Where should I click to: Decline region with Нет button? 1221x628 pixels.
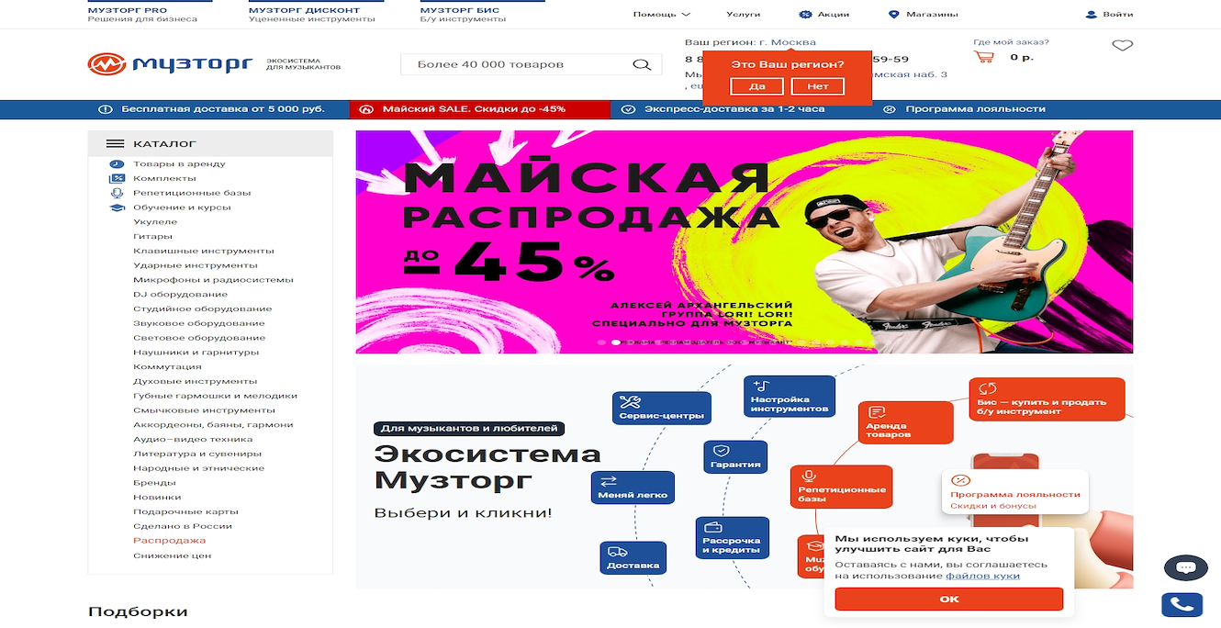(x=817, y=86)
